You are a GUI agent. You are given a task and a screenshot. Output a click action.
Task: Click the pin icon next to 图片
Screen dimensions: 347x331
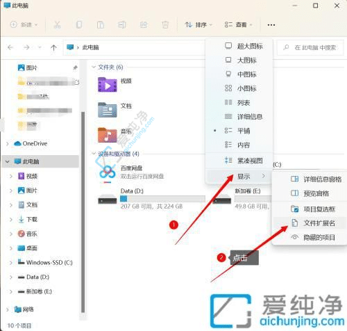75,67
